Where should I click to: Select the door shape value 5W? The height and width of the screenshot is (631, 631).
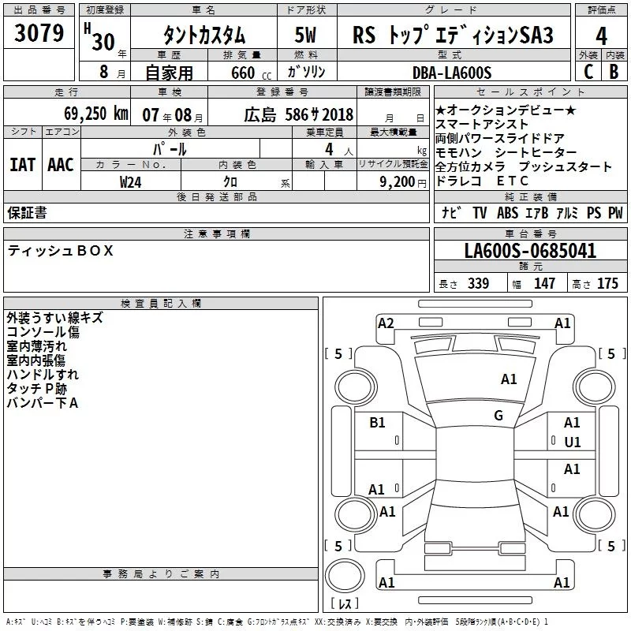tap(305, 35)
